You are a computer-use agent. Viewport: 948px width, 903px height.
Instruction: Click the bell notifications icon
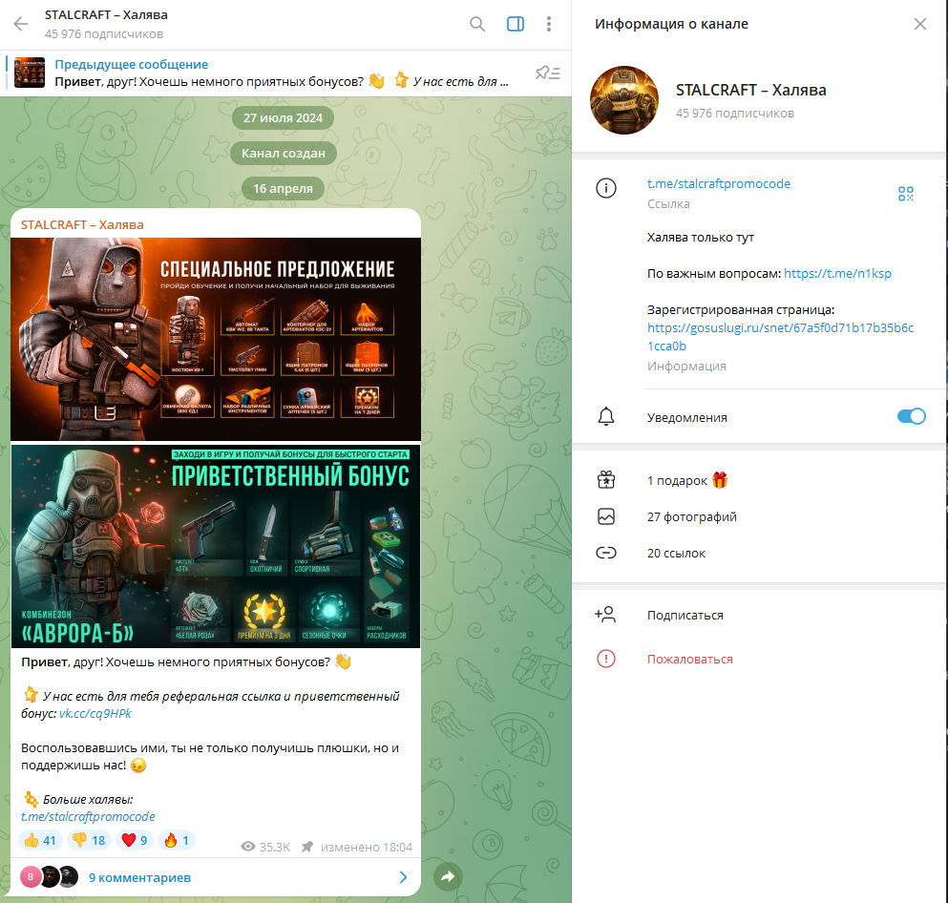[x=606, y=416]
